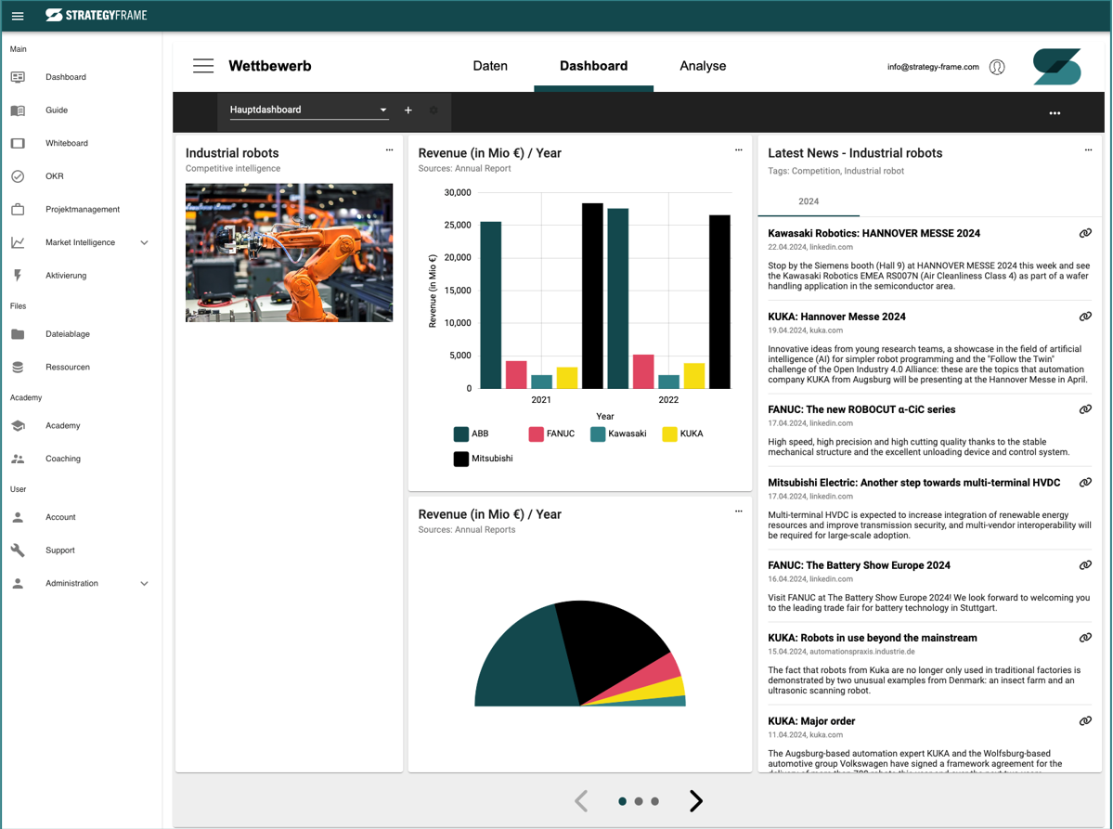Image resolution: width=1113 pixels, height=829 pixels.
Task: Click the industrial robot image
Action: click(x=289, y=253)
